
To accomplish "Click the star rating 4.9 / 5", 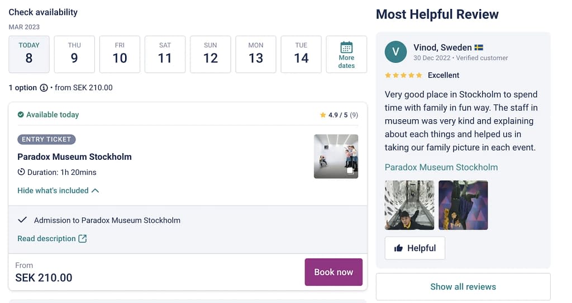I will click(339, 115).
